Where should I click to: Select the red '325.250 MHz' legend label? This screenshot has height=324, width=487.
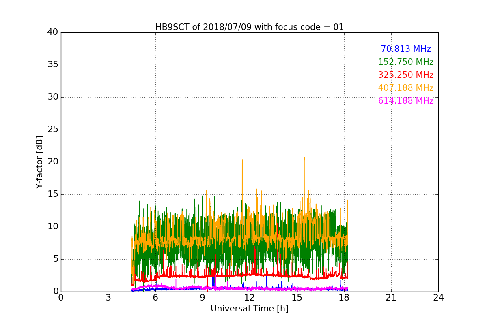point(406,75)
